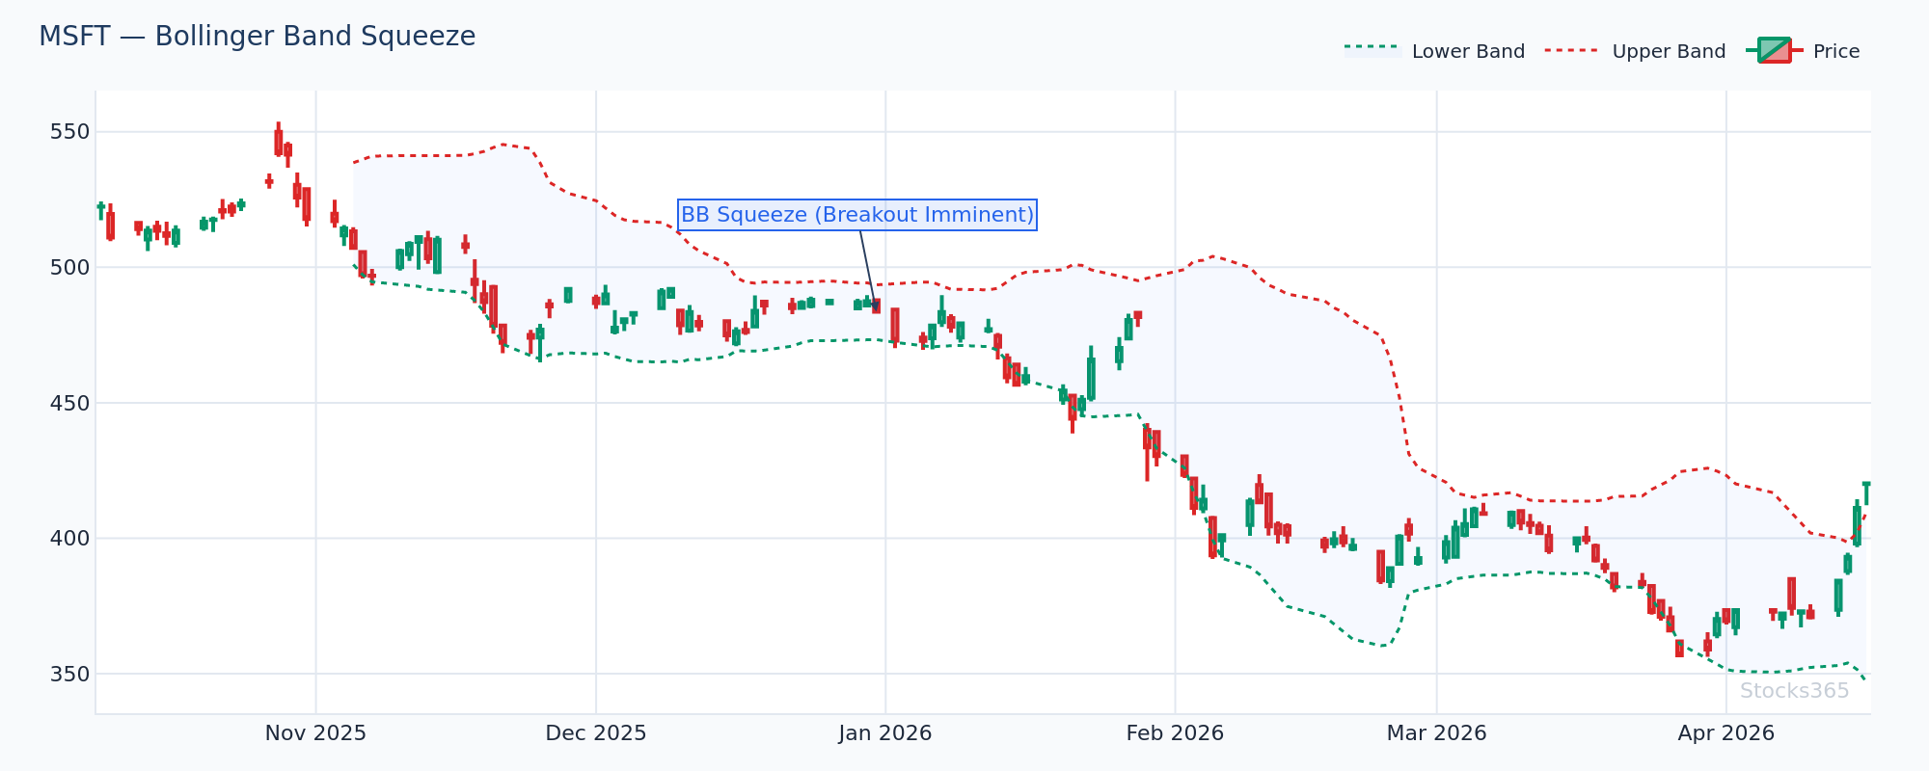This screenshot has width=1929, height=771.
Task: Click the Nov 2025 x-axis label
Action: click(315, 733)
